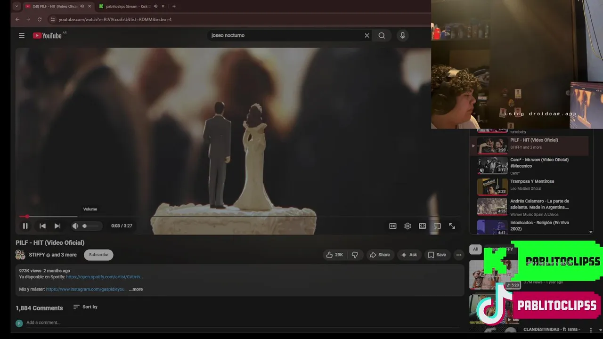Open the YouTube hamburger guide menu
Image resolution: width=603 pixels, height=339 pixels.
pos(22,35)
